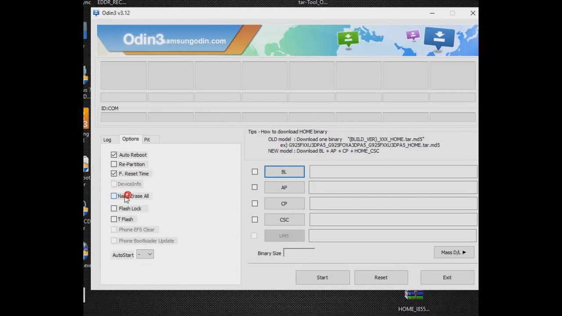
Task: Toggle the Auto Reboot checkbox
Action: point(114,154)
